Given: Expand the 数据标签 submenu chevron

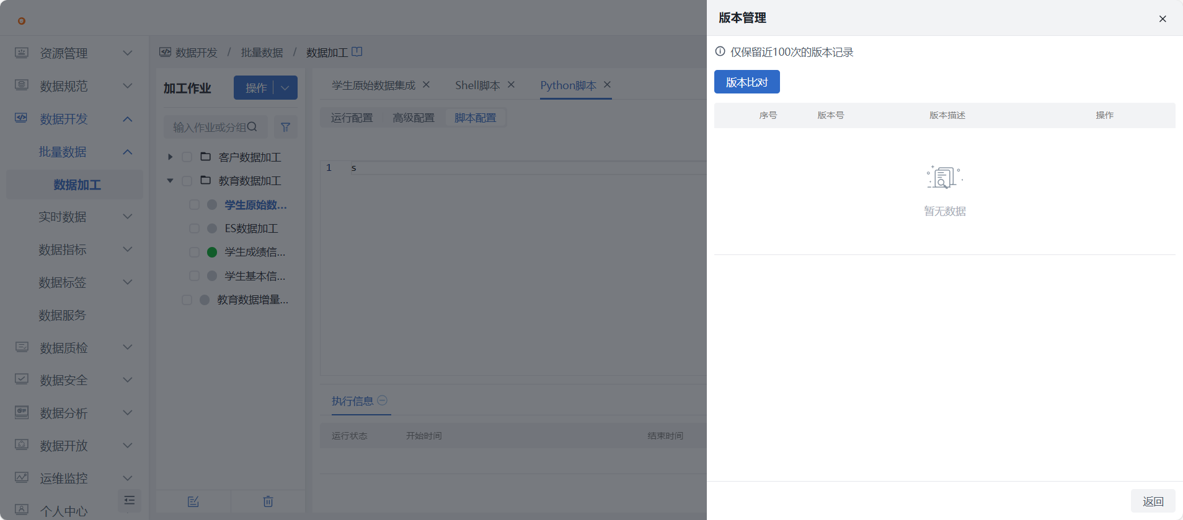Looking at the screenshot, I should tap(128, 282).
